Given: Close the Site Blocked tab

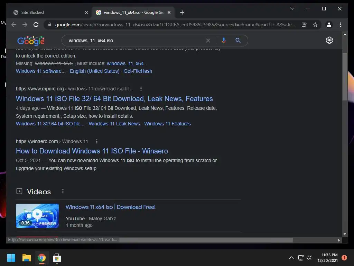Looking at the screenshot, I should [x=86, y=12].
